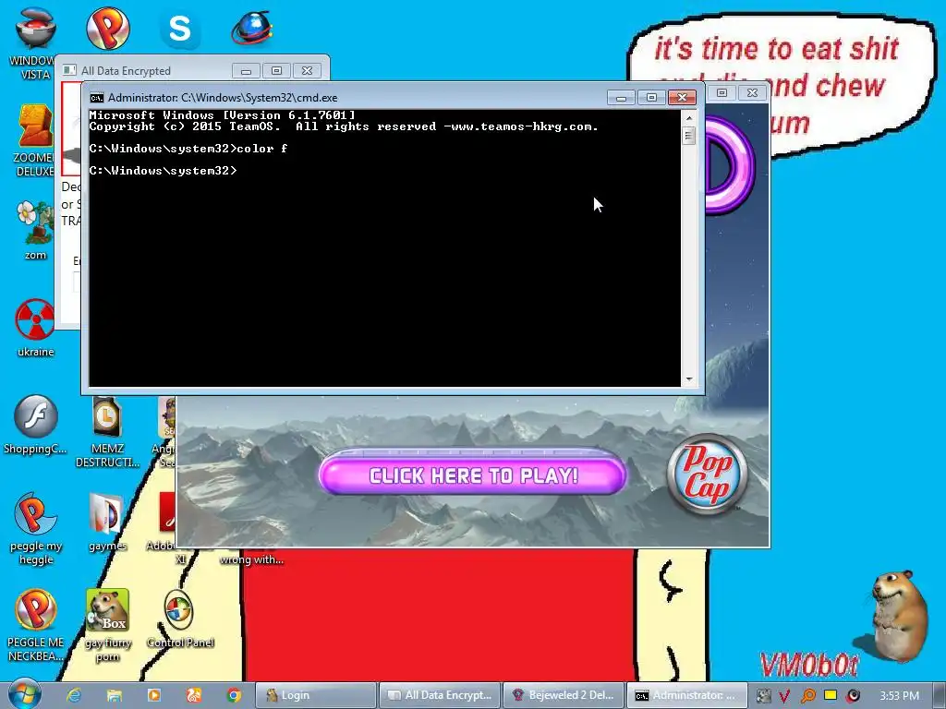Screen dimensions: 946x709
Task: Open the PEGGLE ME NECKBEA... icon
Action: [35, 625]
